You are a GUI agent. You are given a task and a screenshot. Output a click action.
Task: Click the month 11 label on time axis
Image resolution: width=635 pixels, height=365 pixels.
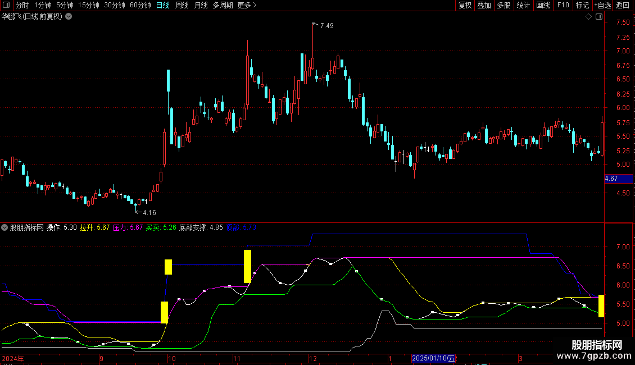click(x=237, y=358)
